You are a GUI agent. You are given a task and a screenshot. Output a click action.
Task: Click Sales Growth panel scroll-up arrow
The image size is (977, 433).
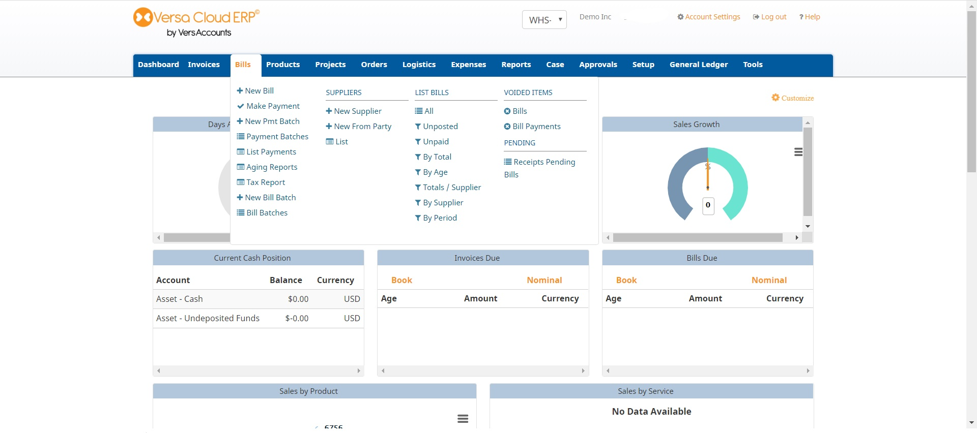[808, 122]
